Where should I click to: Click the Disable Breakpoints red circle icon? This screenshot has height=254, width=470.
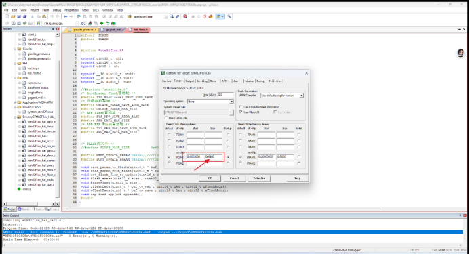coord(204,16)
